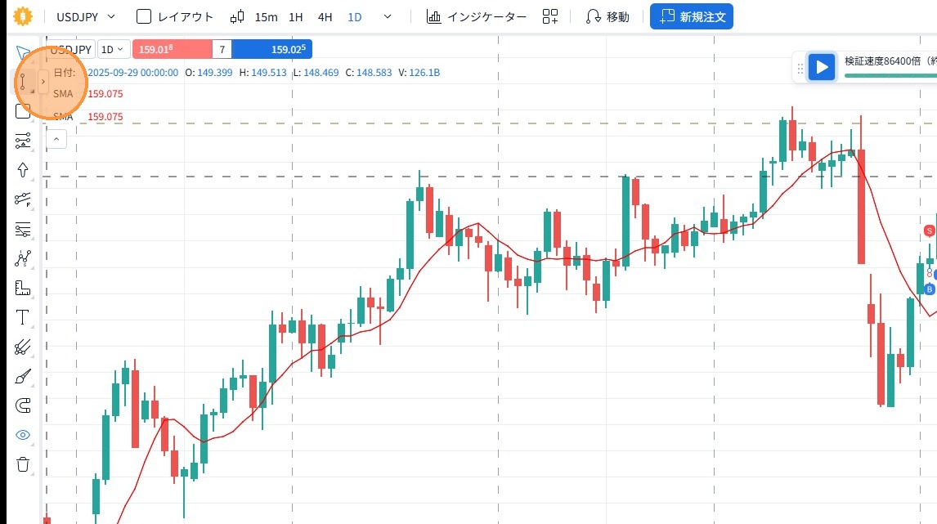Click the second SMA legend entry

[87, 117]
